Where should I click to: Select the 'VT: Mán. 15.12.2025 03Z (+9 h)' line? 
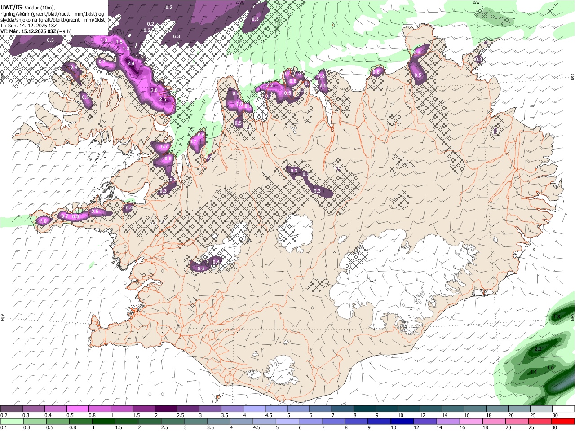coord(36,31)
